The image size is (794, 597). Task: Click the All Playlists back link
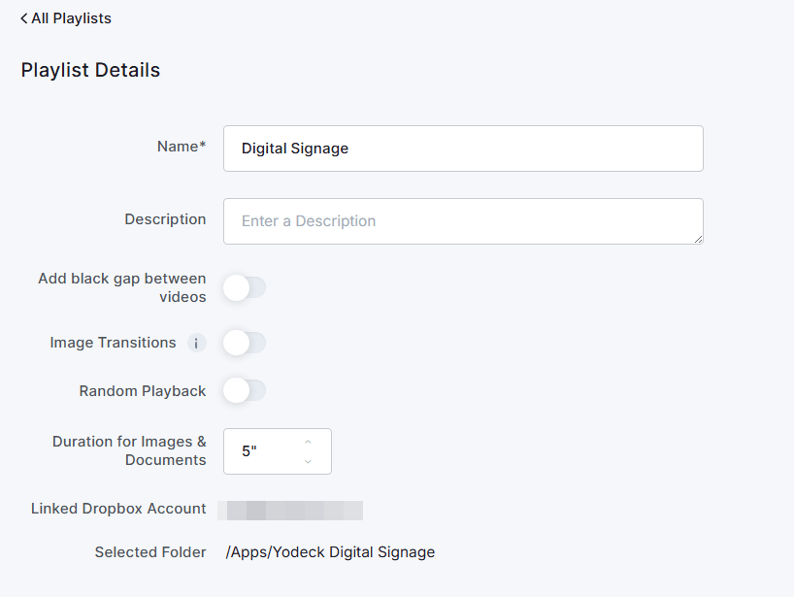tap(65, 17)
